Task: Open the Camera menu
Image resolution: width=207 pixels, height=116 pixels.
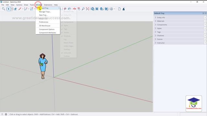Action: pyautogui.click(x=19, y=5)
